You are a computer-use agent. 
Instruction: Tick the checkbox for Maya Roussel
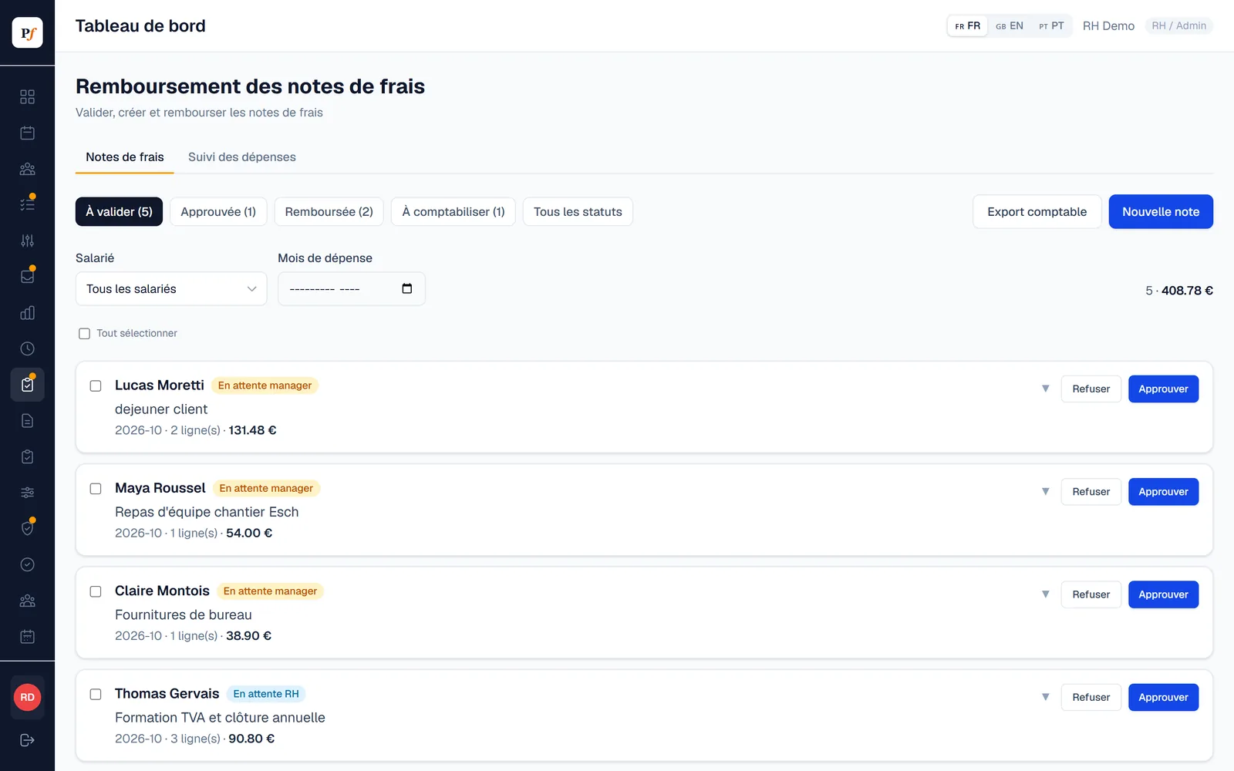[x=96, y=489]
